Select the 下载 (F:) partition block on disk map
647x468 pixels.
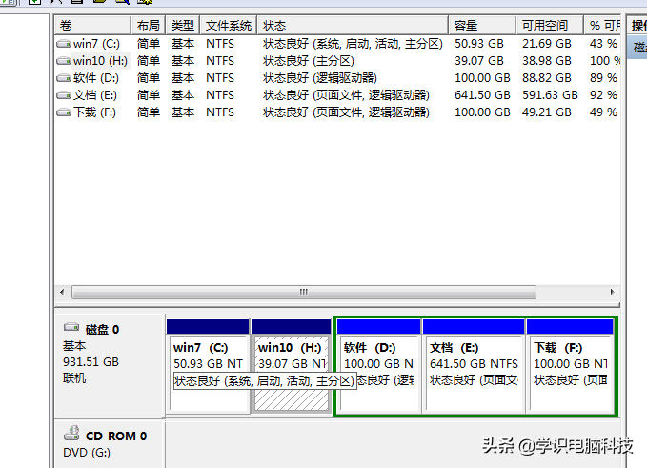[x=570, y=366]
